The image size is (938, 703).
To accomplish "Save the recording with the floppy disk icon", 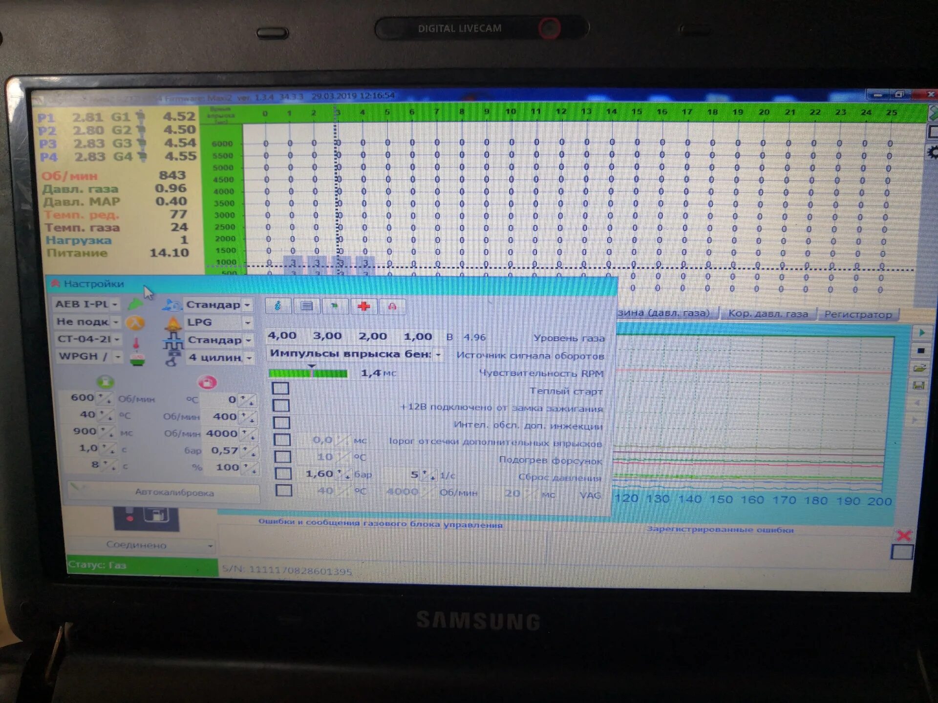I will click(919, 386).
